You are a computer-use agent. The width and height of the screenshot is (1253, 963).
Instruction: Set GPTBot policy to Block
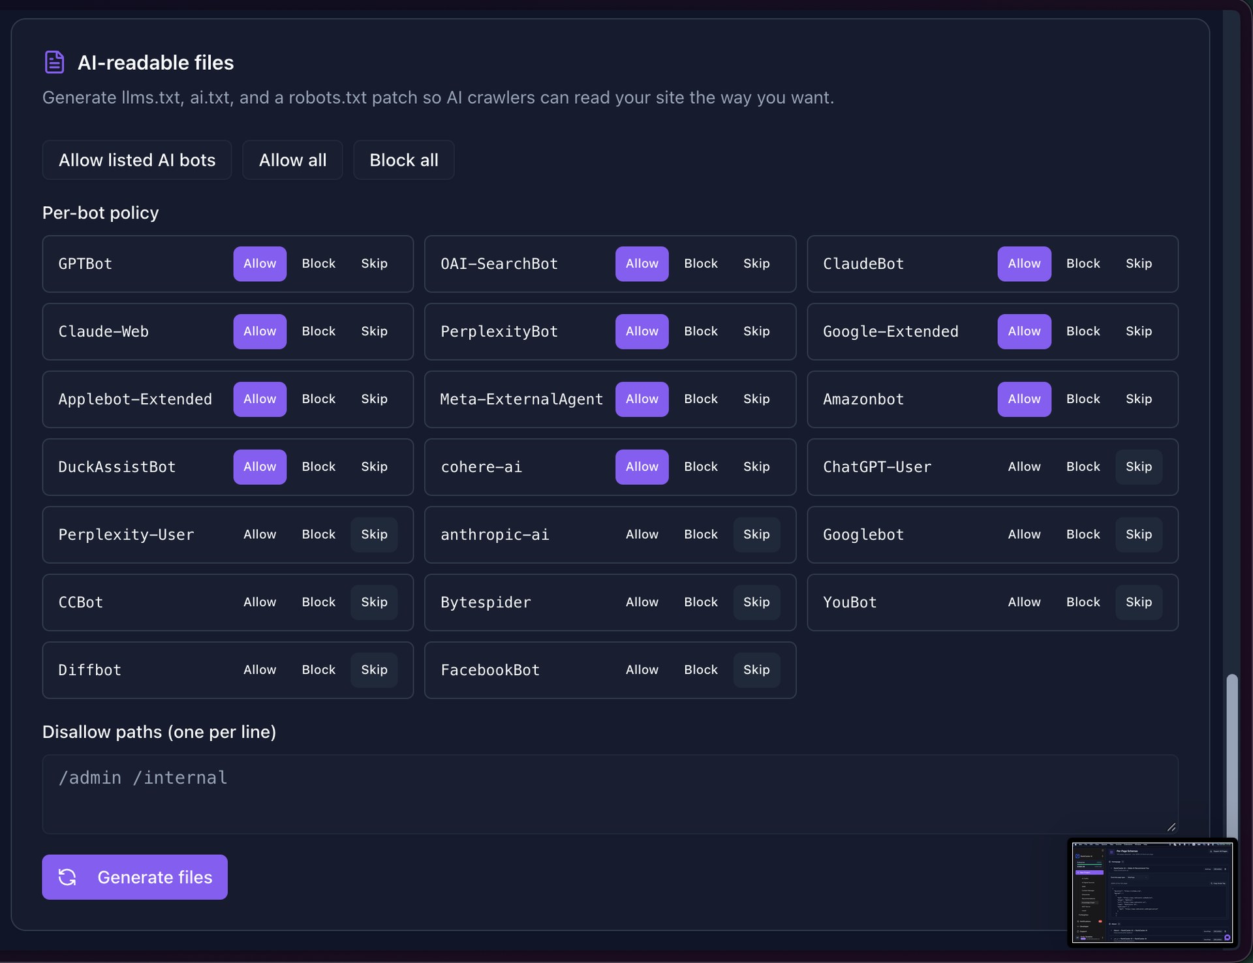318,264
